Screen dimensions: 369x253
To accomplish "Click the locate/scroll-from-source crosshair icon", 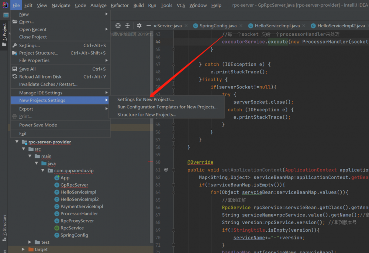I will 118,25.
